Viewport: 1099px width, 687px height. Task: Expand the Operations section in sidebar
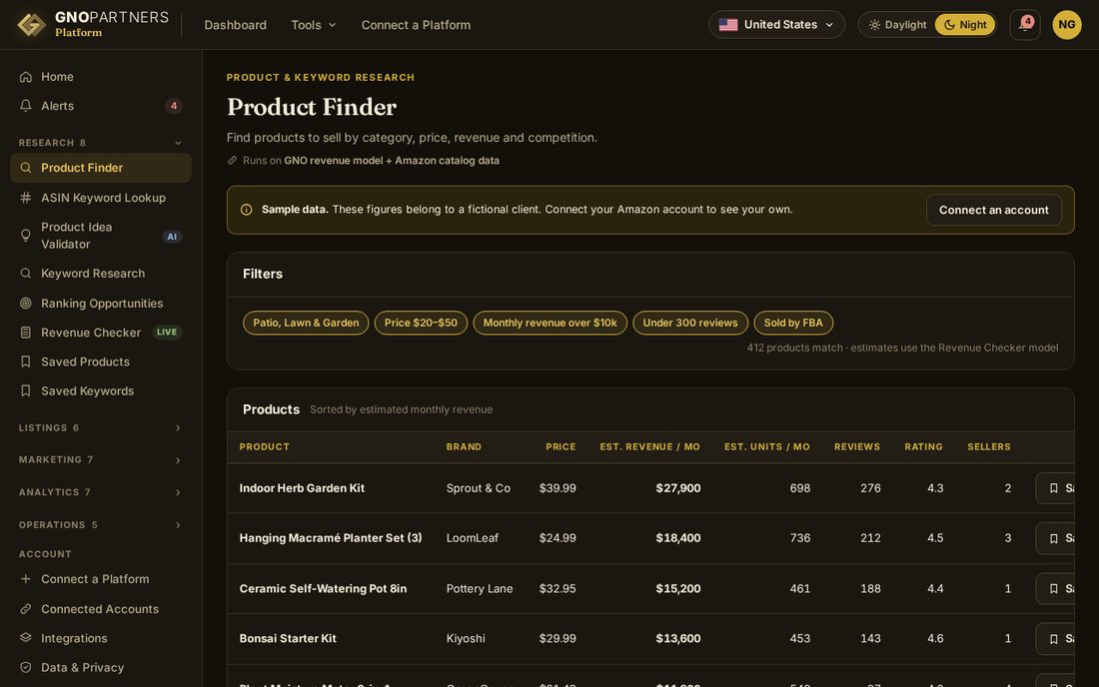coord(100,525)
